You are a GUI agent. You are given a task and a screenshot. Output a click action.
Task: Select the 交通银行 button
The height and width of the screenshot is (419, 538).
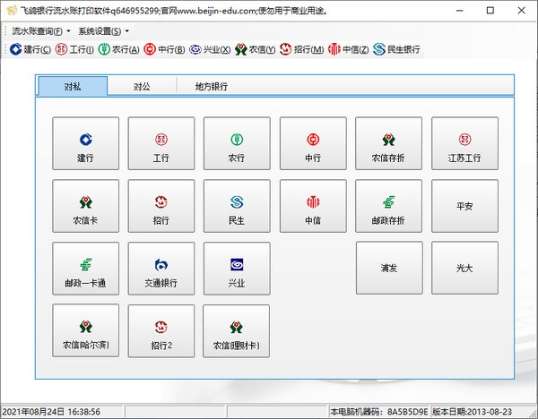click(161, 269)
